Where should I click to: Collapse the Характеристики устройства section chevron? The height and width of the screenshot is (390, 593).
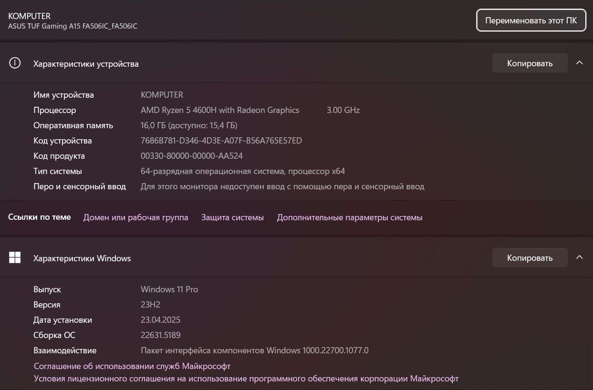coord(580,63)
